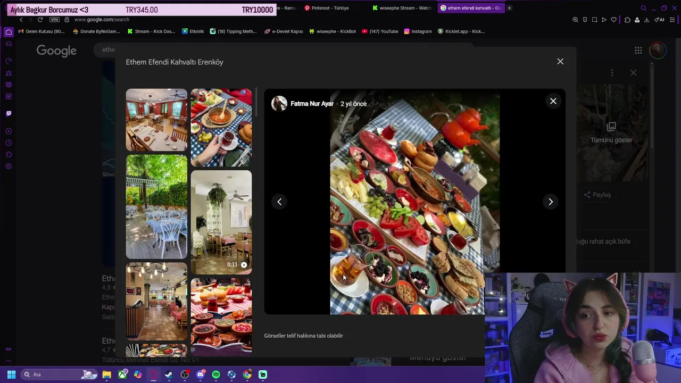Go back in browser history
The image size is (681, 383).
point(21,20)
